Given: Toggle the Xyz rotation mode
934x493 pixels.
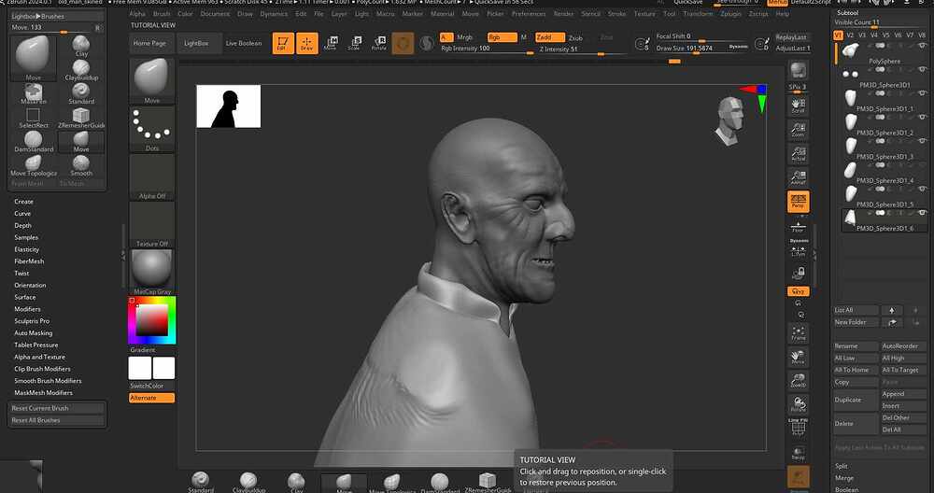Looking at the screenshot, I should (x=799, y=291).
